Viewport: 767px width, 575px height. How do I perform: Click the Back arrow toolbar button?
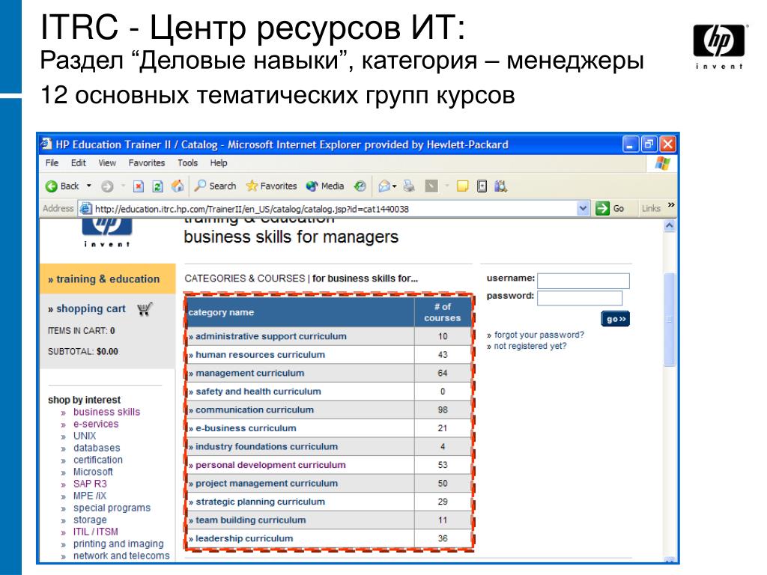click(x=61, y=186)
